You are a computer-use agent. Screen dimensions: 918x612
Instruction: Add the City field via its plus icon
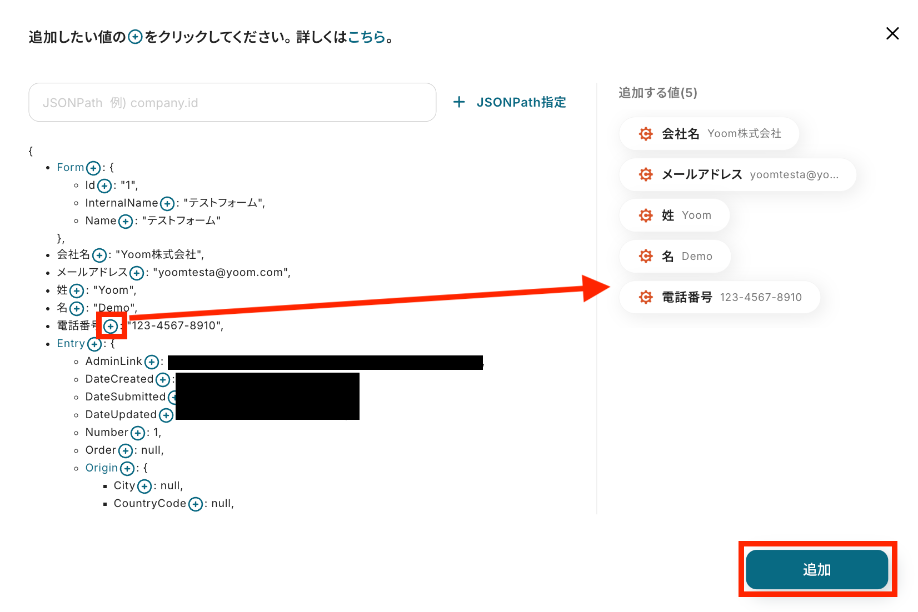(144, 486)
